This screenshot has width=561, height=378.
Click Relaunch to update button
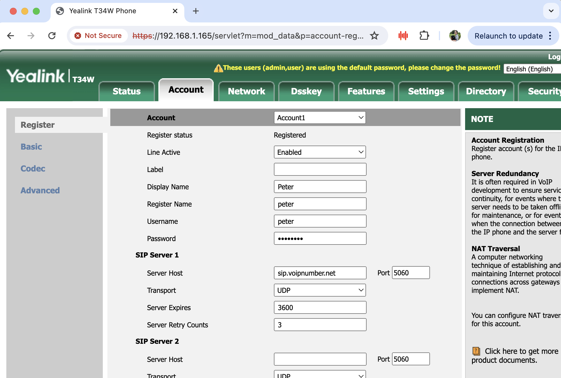point(508,36)
